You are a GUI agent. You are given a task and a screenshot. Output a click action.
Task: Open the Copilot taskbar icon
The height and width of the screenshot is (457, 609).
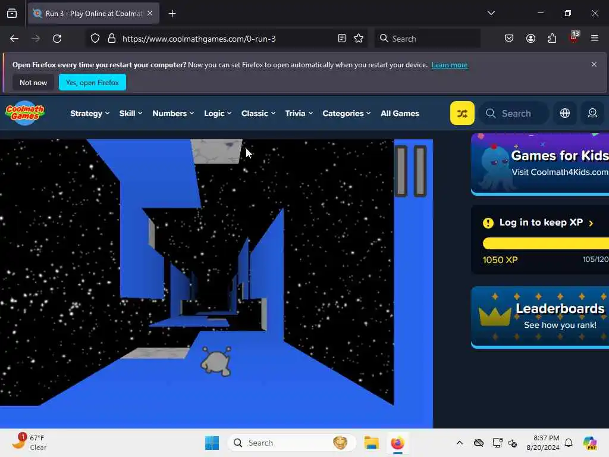coord(589,443)
